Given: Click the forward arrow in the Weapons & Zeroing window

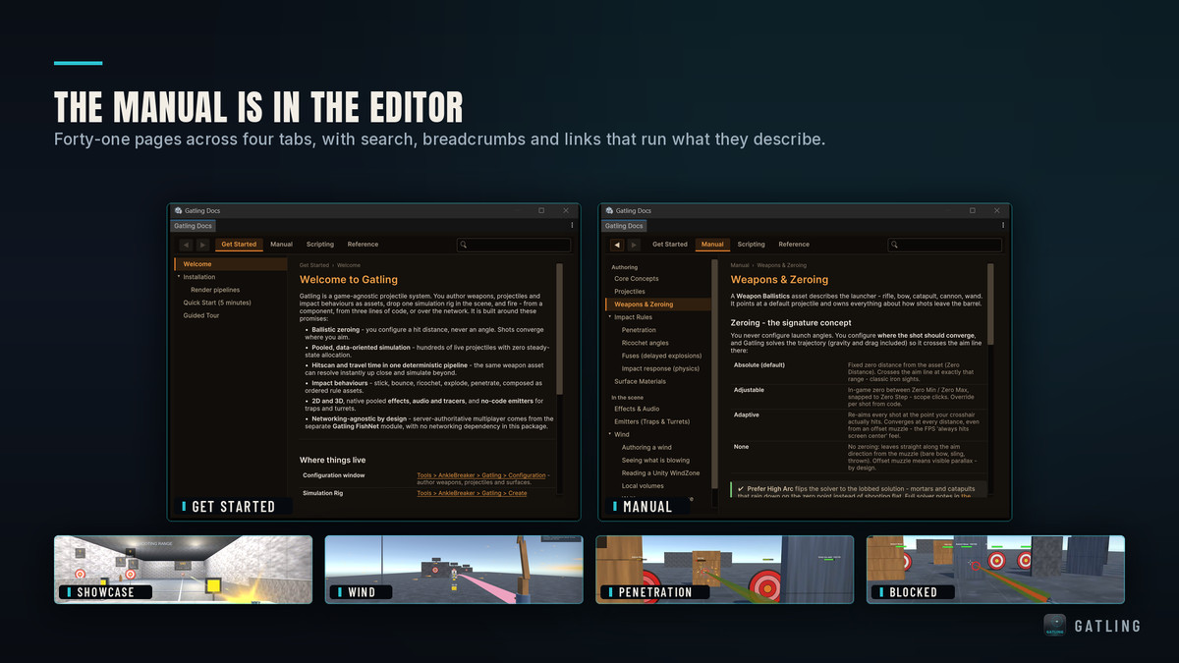Looking at the screenshot, I should [635, 245].
